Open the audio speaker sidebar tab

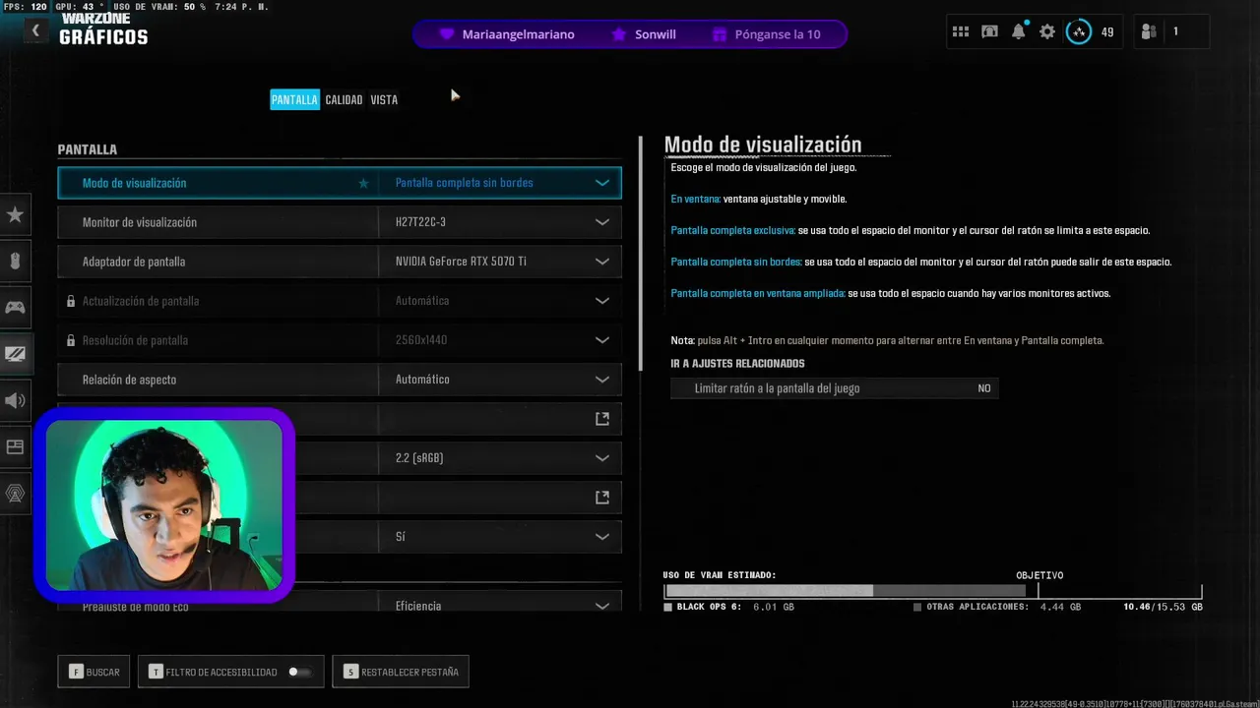pyautogui.click(x=15, y=400)
